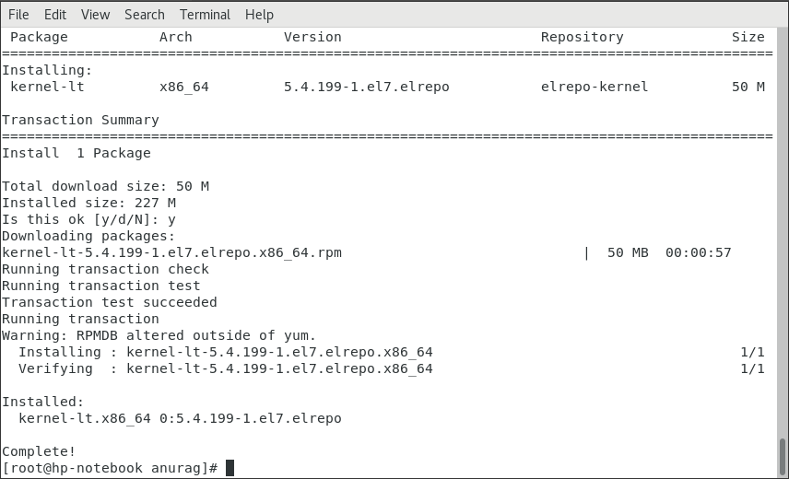Open the Search menu
The image size is (789, 479).
tap(145, 15)
